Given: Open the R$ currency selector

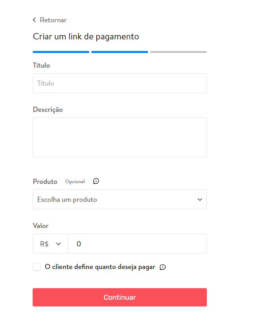Looking at the screenshot, I should [x=50, y=244].
